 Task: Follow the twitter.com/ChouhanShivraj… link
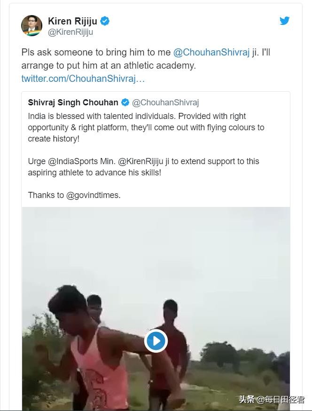(x=83, y=79)
